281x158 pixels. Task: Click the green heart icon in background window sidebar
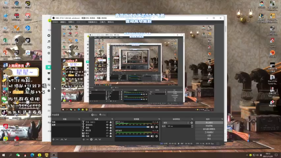pyautogui.click(x=48, y=67)
